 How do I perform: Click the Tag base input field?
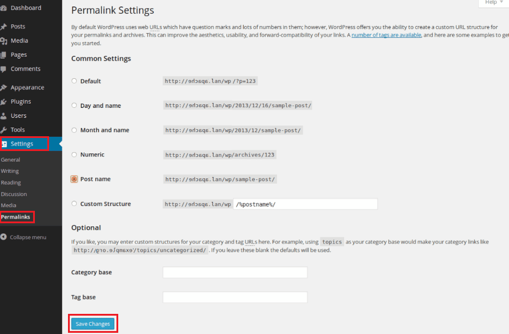point(235,297)
